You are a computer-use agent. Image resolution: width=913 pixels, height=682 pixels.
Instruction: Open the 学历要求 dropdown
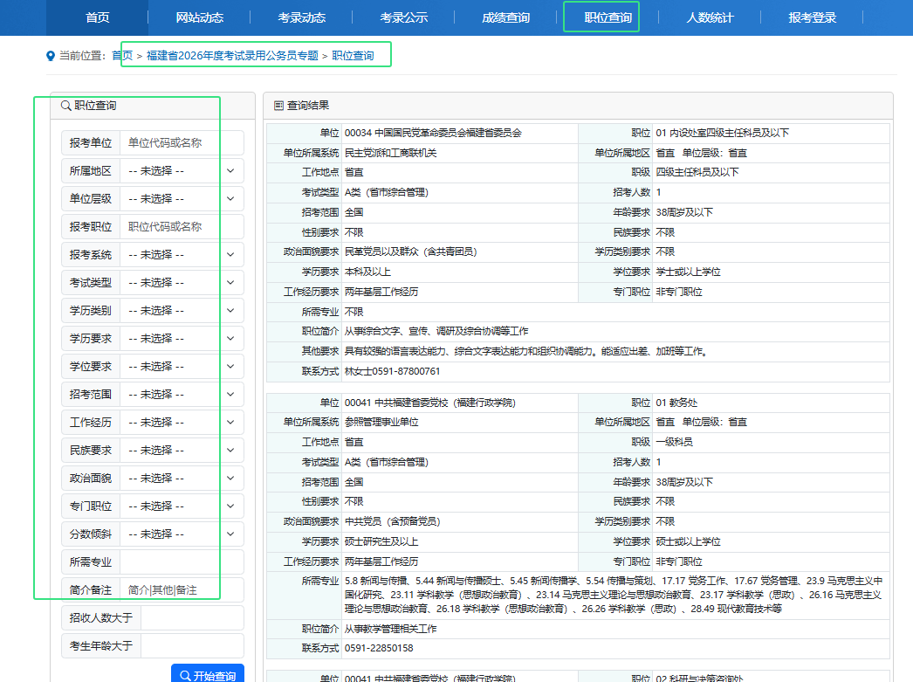(181, 339)
